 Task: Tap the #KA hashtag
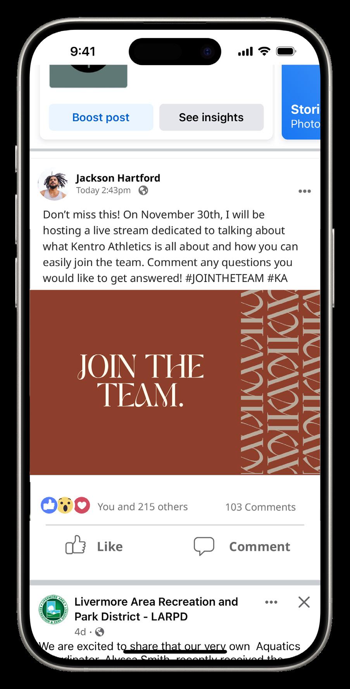tap(278, 278)
